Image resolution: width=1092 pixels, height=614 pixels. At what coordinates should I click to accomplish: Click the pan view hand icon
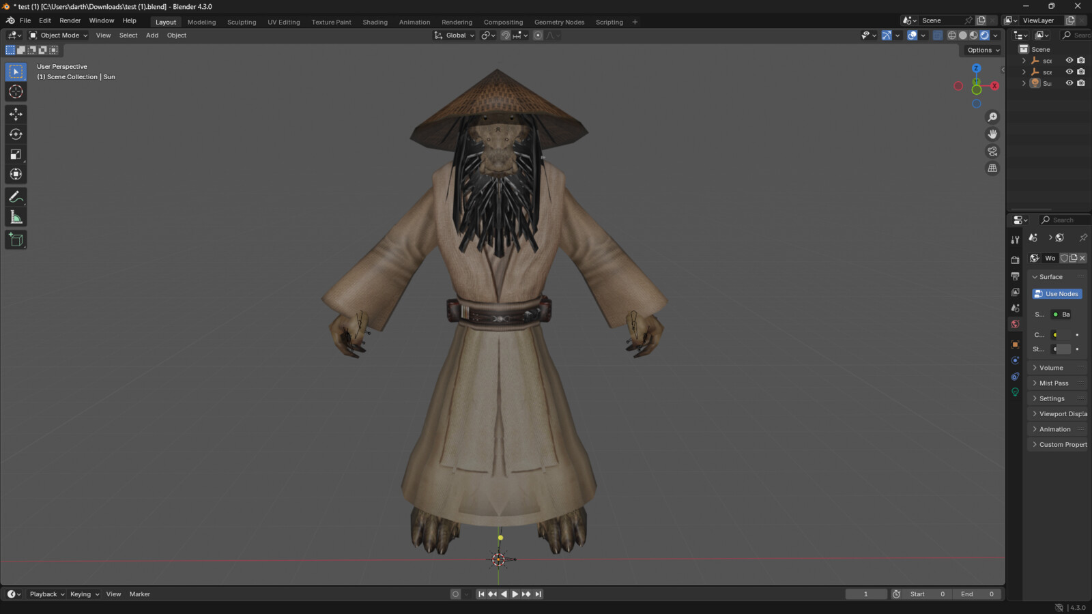pos(992,134)
